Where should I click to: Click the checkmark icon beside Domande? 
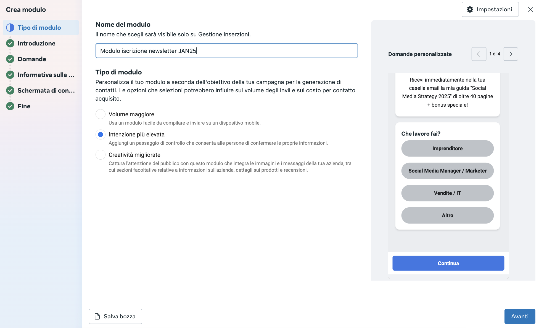[x=10, y=59]
